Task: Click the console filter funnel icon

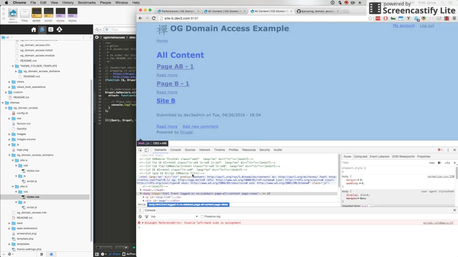Action: tap(146, 217)
